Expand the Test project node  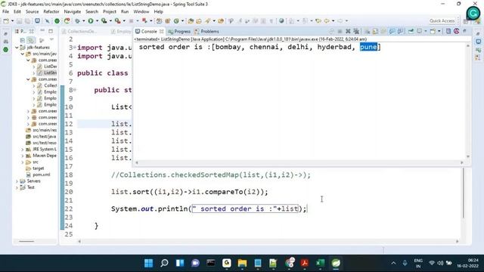(x=17, y=187)
